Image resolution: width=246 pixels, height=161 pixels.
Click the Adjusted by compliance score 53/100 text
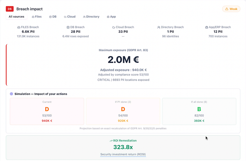(123, 75)
